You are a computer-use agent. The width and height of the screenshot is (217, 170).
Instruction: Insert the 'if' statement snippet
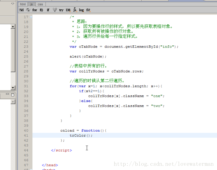click(48, 10)
